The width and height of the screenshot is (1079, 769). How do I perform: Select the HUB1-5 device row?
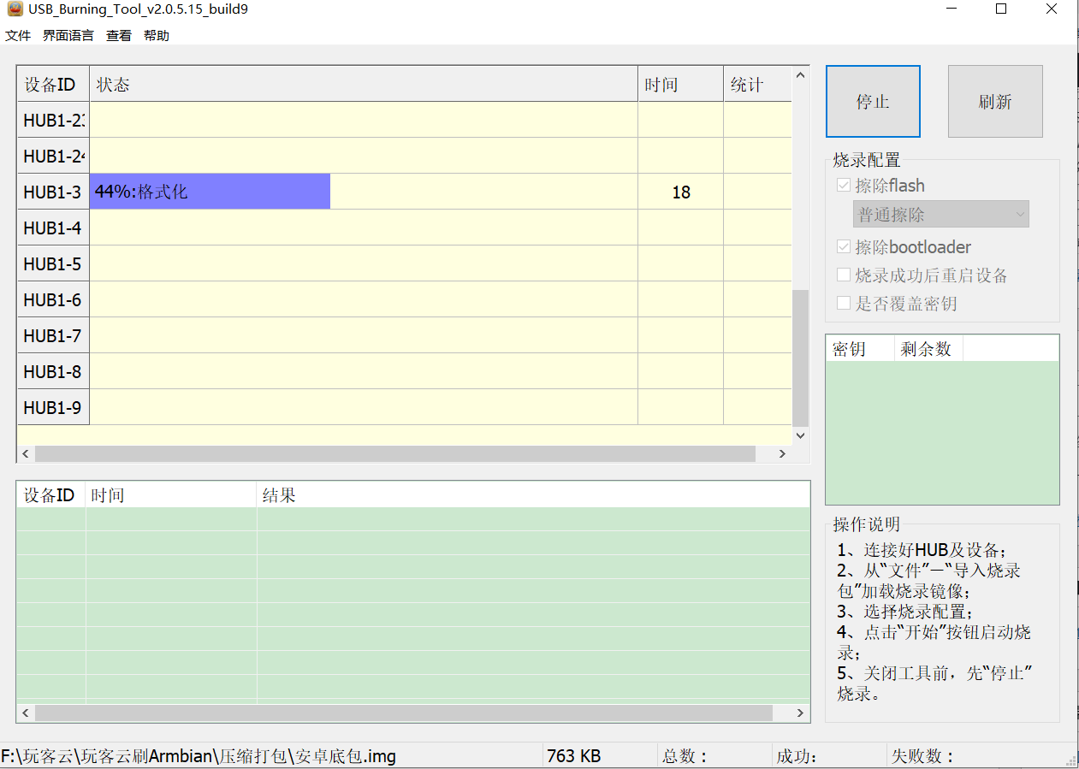[405, 263]
